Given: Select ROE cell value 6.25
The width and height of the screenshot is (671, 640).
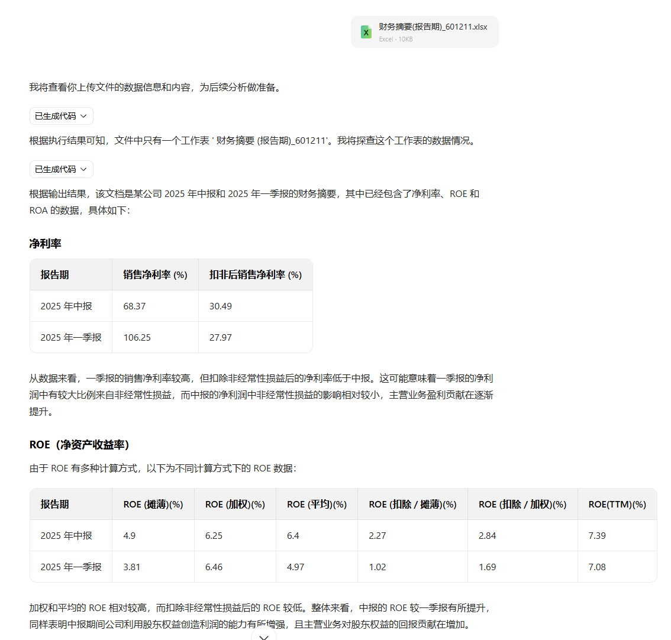Looking at the screenshot, I should pos(214,536).
